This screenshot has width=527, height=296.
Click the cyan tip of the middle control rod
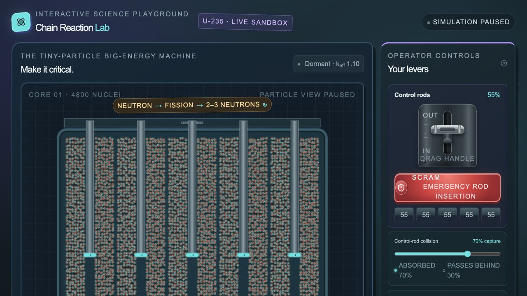(x=192, y=255)
